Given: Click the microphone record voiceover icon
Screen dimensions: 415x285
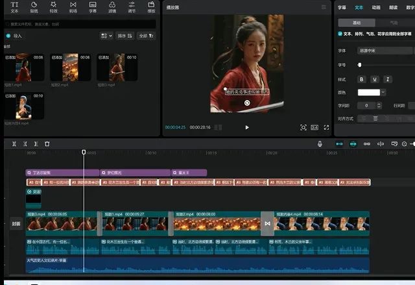Looking at the screenshot, I should [x=320, y=144].
